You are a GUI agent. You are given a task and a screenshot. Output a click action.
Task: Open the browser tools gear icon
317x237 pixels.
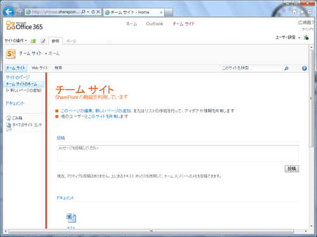pyautogui.click(x=309, y=12)
